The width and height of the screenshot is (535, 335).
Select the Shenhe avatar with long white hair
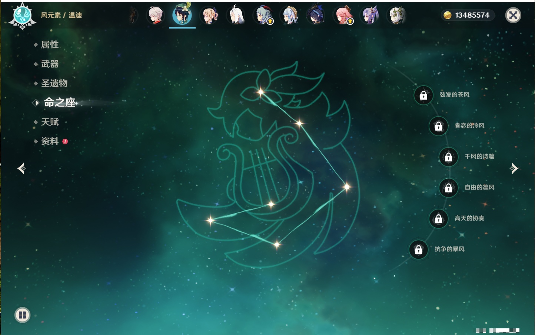click(236, 15)
